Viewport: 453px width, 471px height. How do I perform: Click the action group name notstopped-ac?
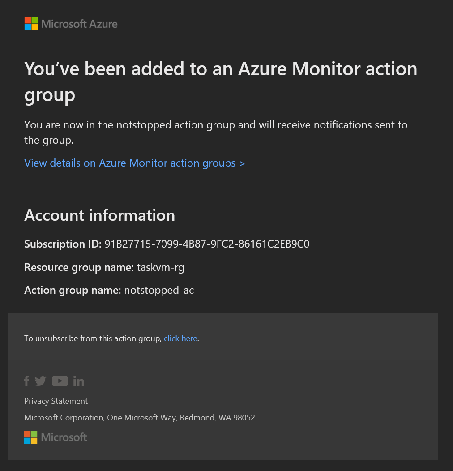(x=159, y=290)
